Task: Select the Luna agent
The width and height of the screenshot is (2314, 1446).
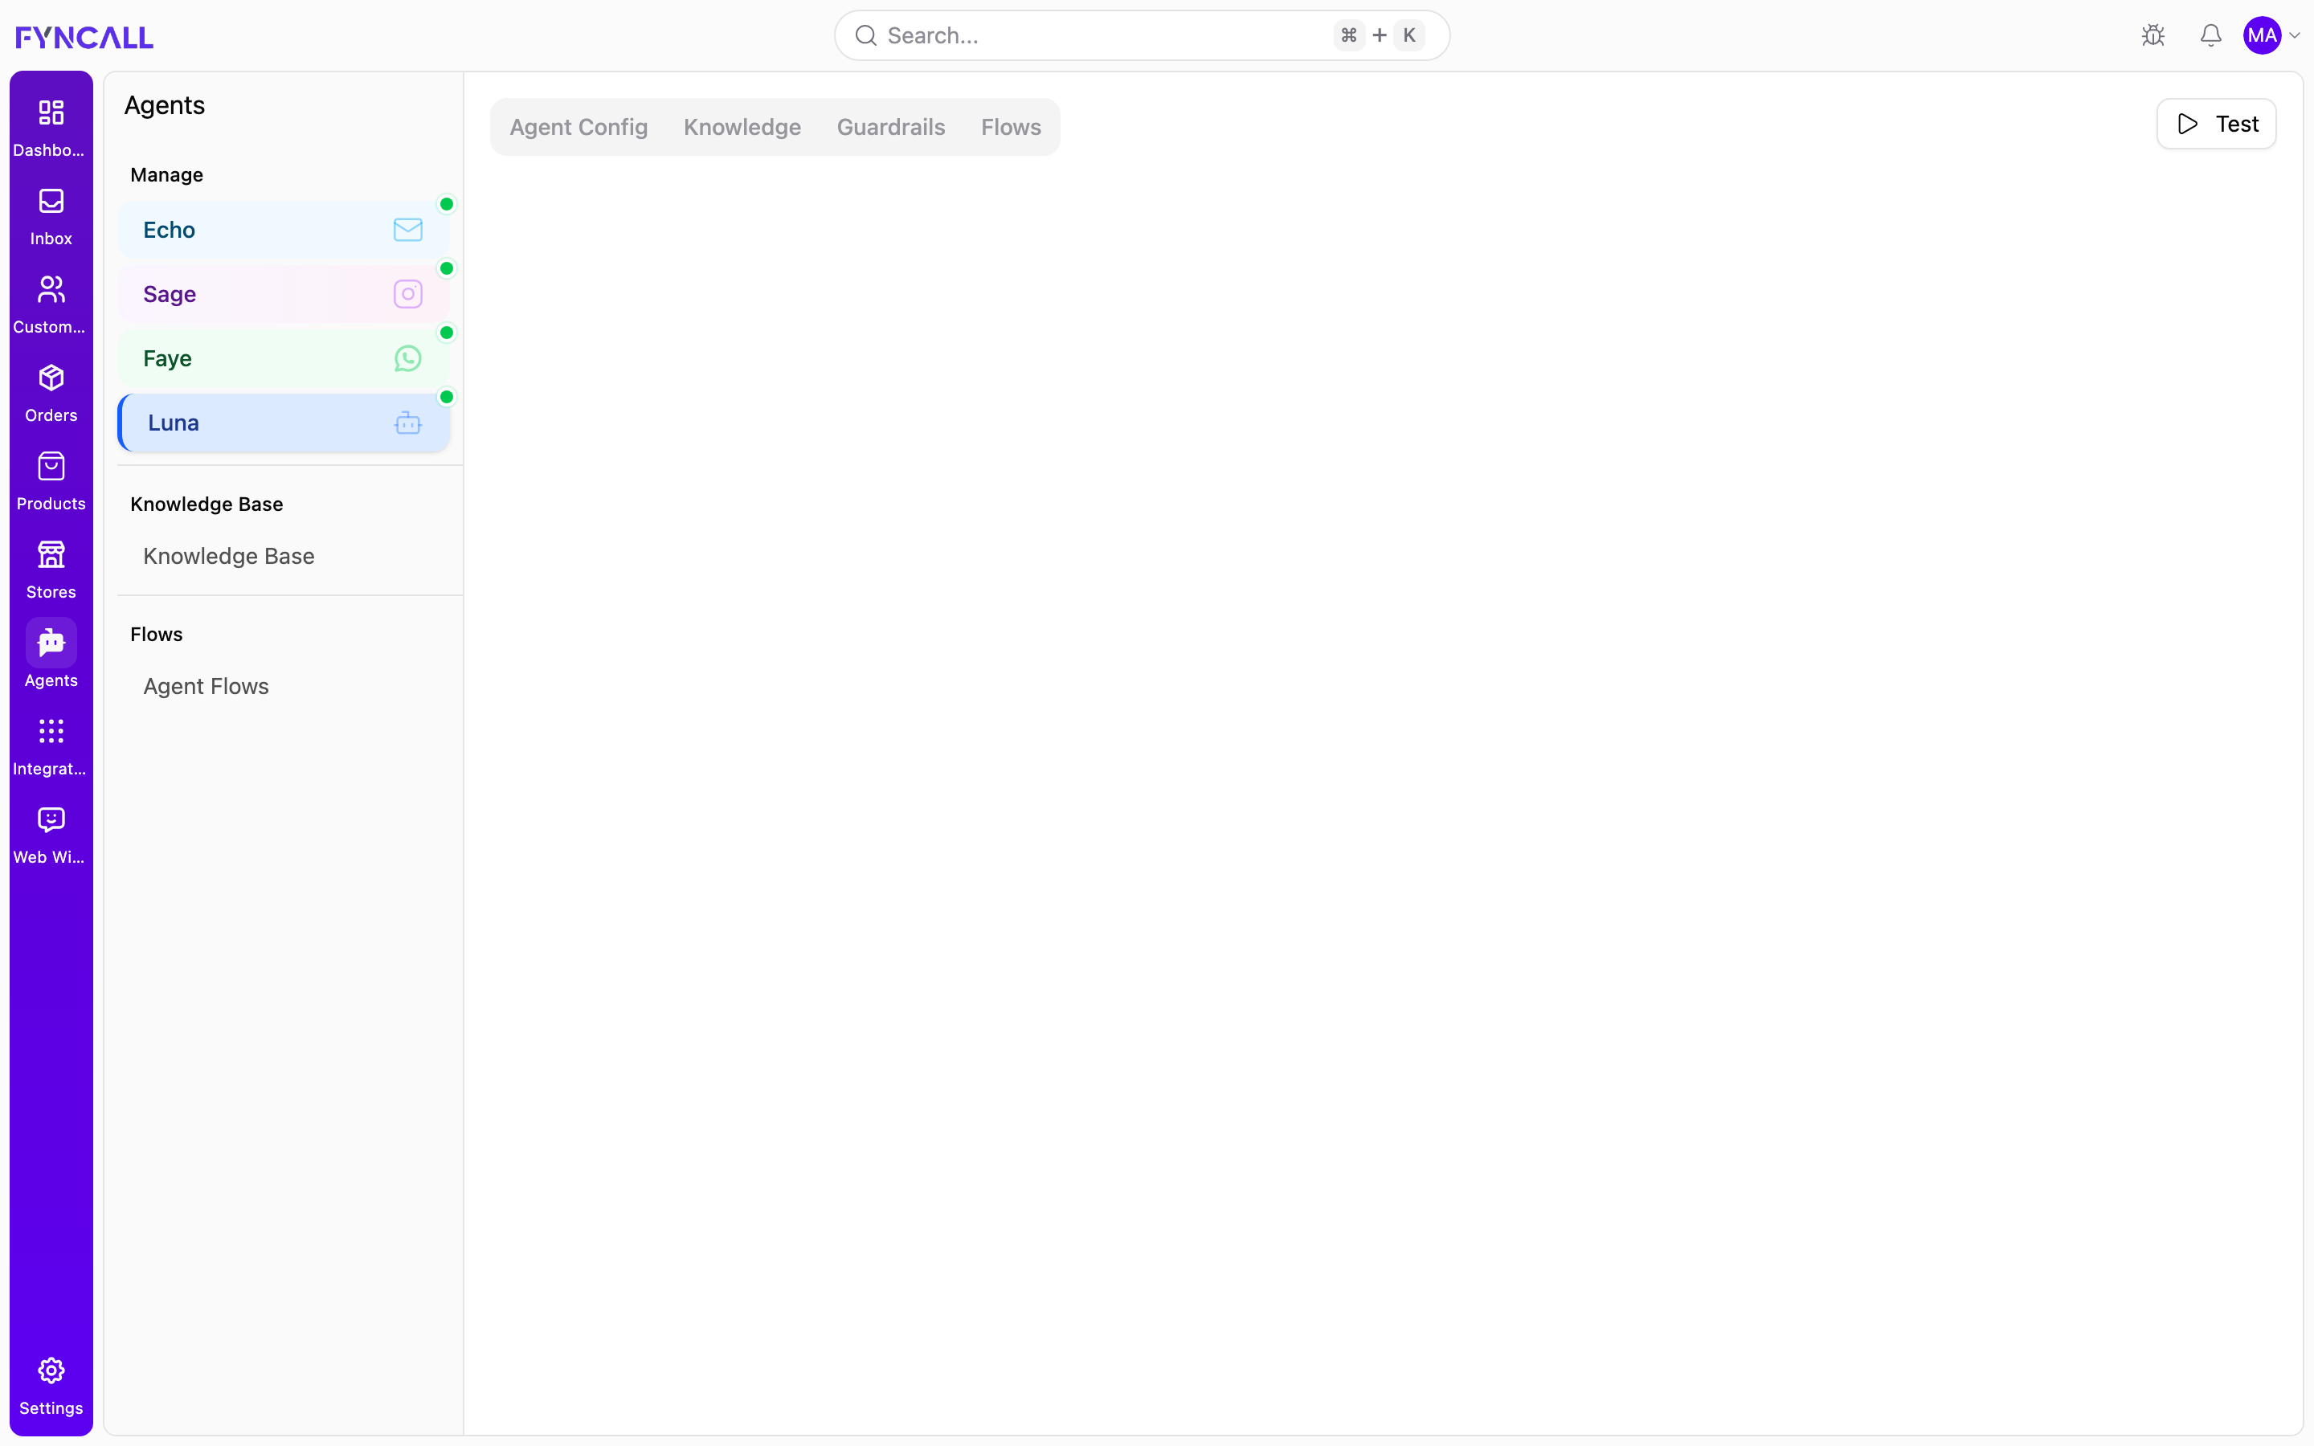Action: point(284,423)
